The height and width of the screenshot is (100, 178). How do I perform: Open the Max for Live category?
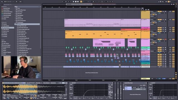[6, 31]
